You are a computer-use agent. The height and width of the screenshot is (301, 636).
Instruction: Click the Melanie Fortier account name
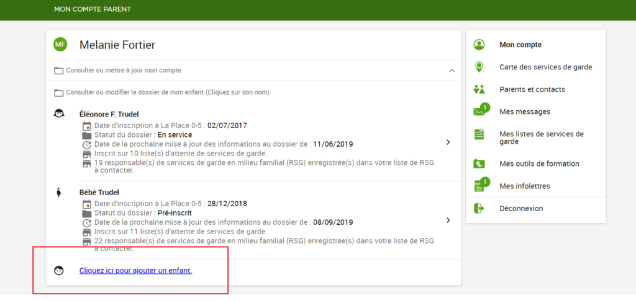click(117, 45)
